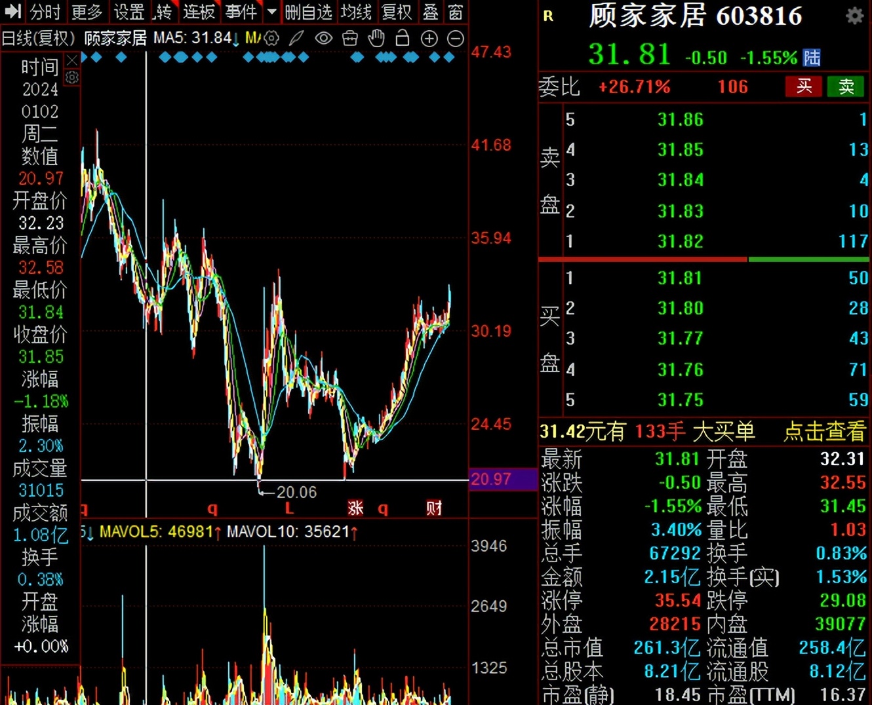Click the MAVOL10: 35621 indicator label

coord(292,531)
